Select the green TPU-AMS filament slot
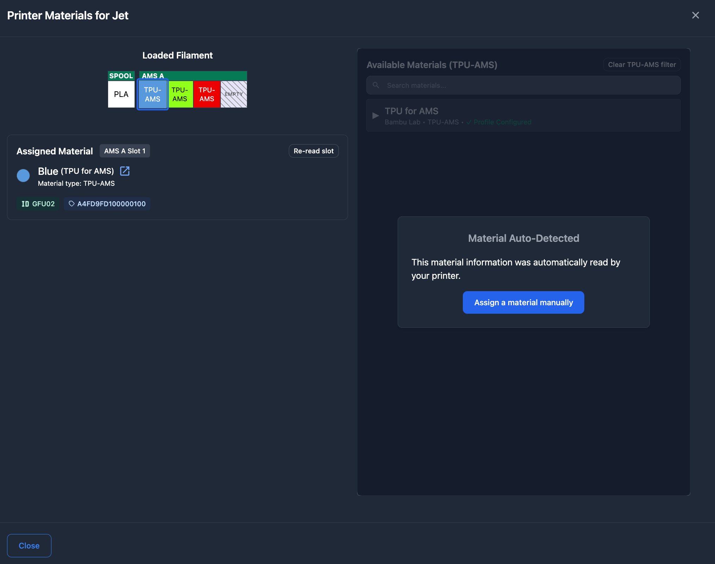The width and height of the screenshot is (715, 564). 180,94
